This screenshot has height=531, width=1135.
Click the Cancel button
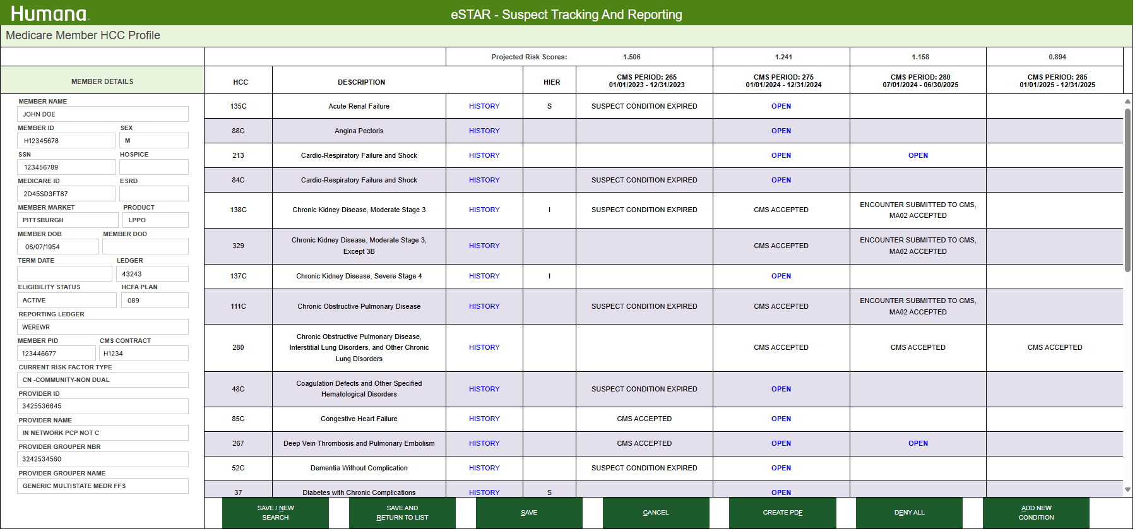point(656,513)
